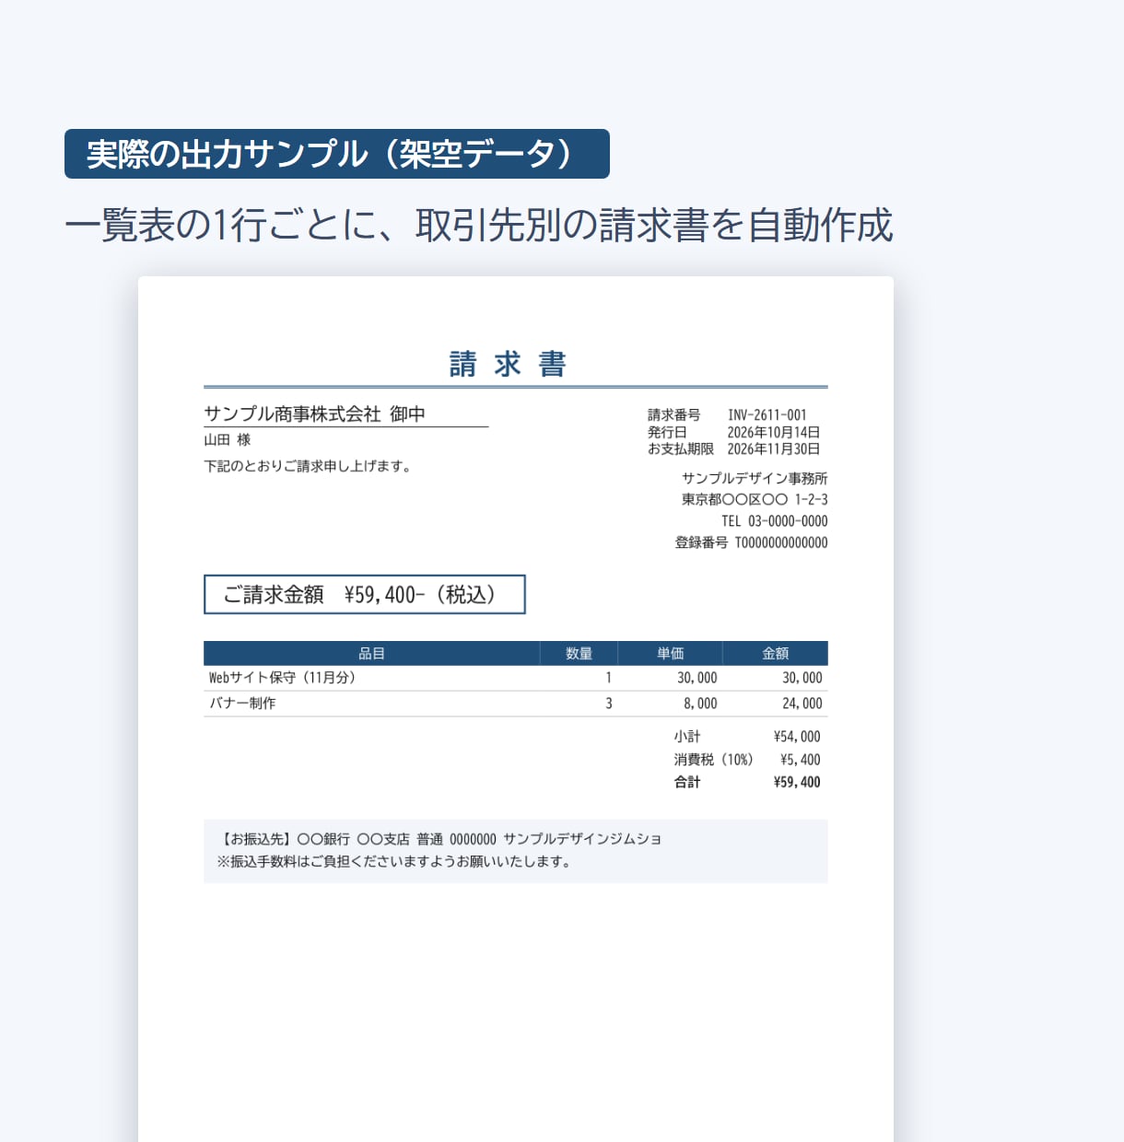
Task: Click the tax value ¥5,400
Action: tap(800, 760)
